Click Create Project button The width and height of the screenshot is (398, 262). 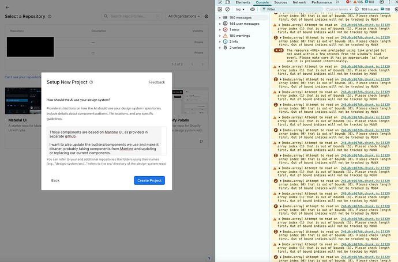pos(149,180)
